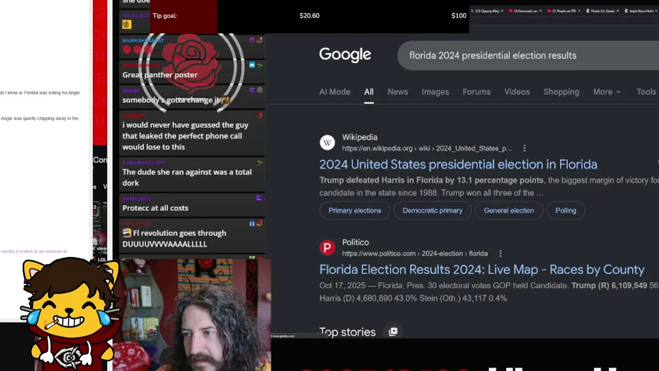This screenshot has width=659, height=371.
Task: Click the $100 tip goal amount
Action: pyautogui.click(x=459, y=15)
